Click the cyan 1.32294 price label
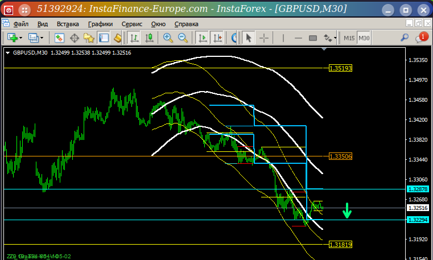433x260 pixels. pyautogui.click(x=418, y=220)
